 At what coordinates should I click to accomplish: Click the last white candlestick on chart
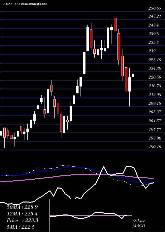tap(133, 75)
